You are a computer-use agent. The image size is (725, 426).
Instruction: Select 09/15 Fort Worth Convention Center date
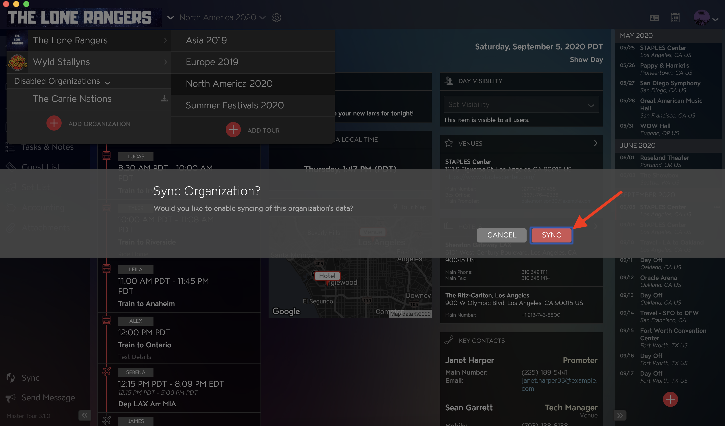(668, 338)
